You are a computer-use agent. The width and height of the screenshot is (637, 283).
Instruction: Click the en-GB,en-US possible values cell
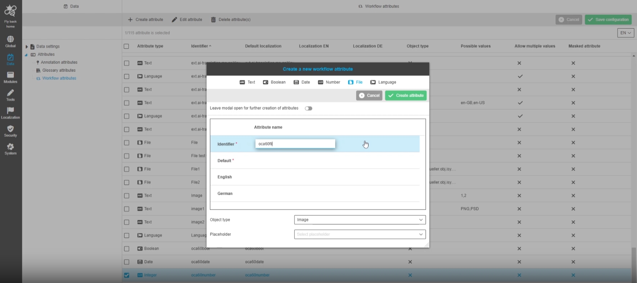click(473, 103)
